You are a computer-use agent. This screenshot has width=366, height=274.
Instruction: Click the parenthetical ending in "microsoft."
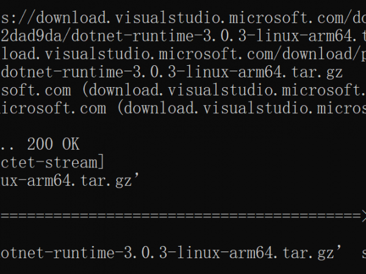pos(224,91)
